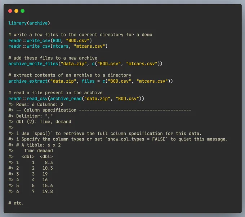Viewport: 245px width, 217px height.
Task: Click the tibble row with demand 8.3
Action: pyautogui.click(x=31, y=162)
